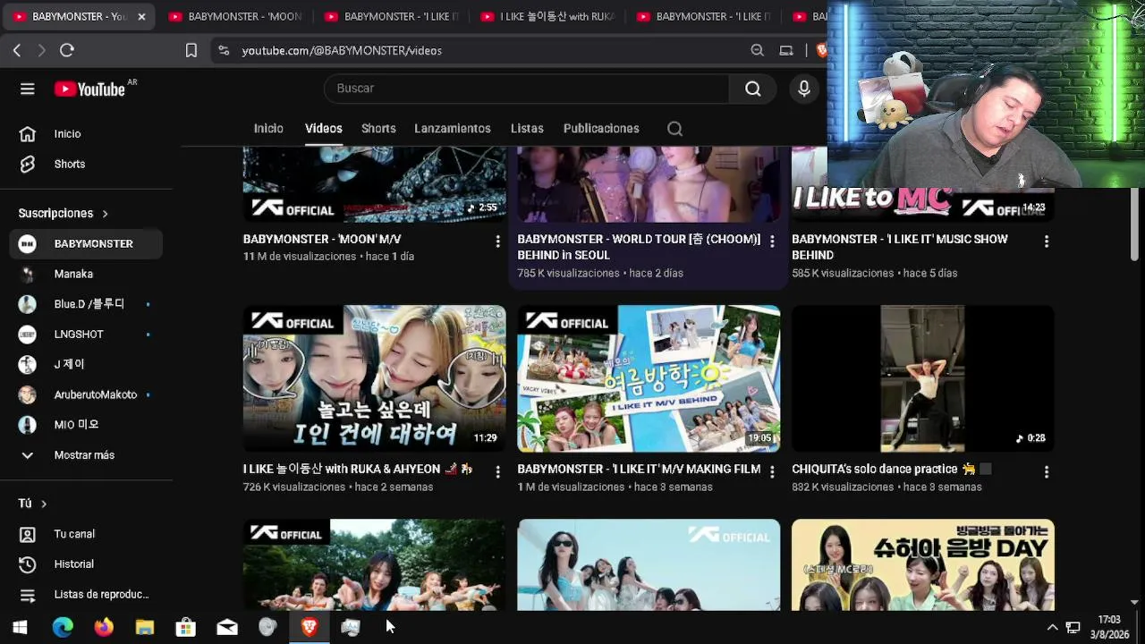
Task: Open the LNGSHOT subscription
Action: click(x=87, y=335)
